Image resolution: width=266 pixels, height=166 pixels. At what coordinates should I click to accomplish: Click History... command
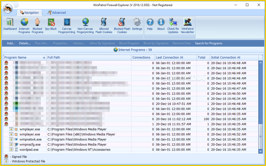click(x=79, y=43)
